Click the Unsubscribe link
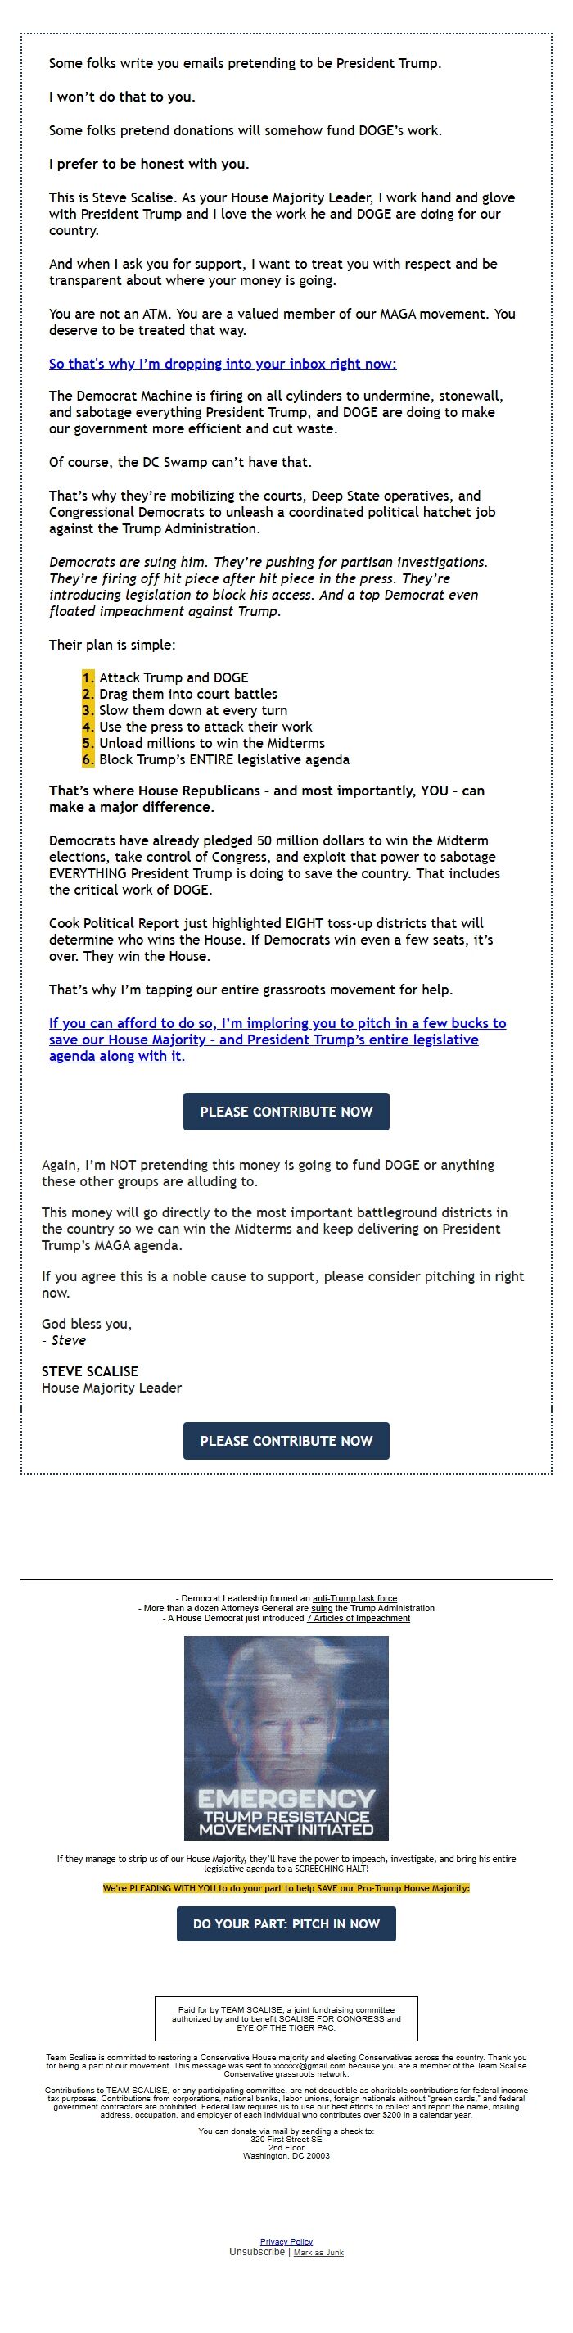 pyautogui.click(x=257, y=2251)
